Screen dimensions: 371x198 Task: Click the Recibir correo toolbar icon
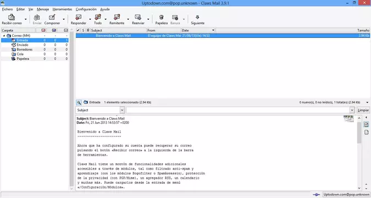coord(12,17)
